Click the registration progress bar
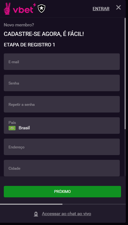This screenshot has height=225, width=128. coord(63,204)
